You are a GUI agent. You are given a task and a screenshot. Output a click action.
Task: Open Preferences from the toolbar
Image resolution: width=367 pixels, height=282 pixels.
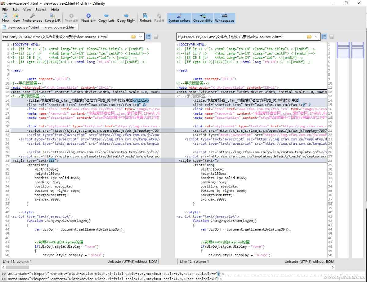[32, 18]
